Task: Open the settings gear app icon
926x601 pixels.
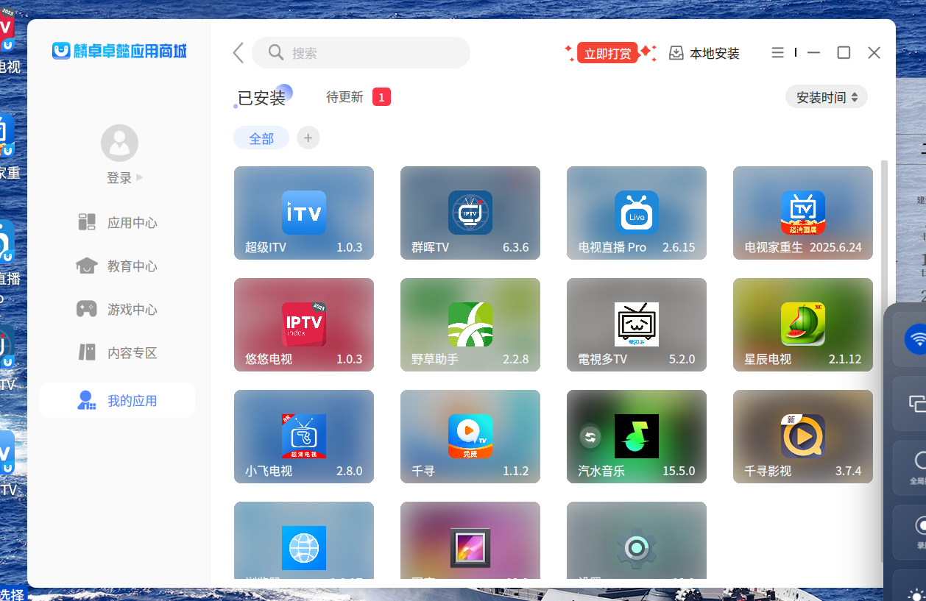Action: pyautogui.click(x=637, y=548)
